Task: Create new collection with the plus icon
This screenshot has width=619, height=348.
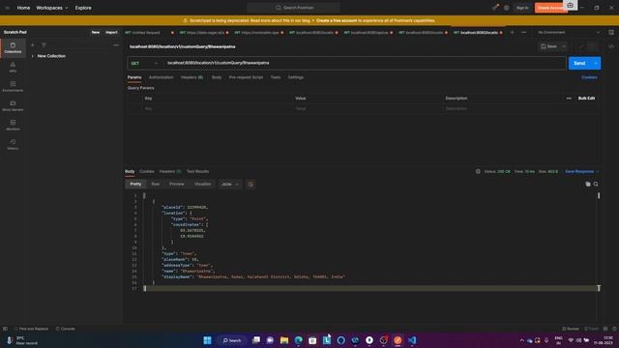Action: [33, 45]
